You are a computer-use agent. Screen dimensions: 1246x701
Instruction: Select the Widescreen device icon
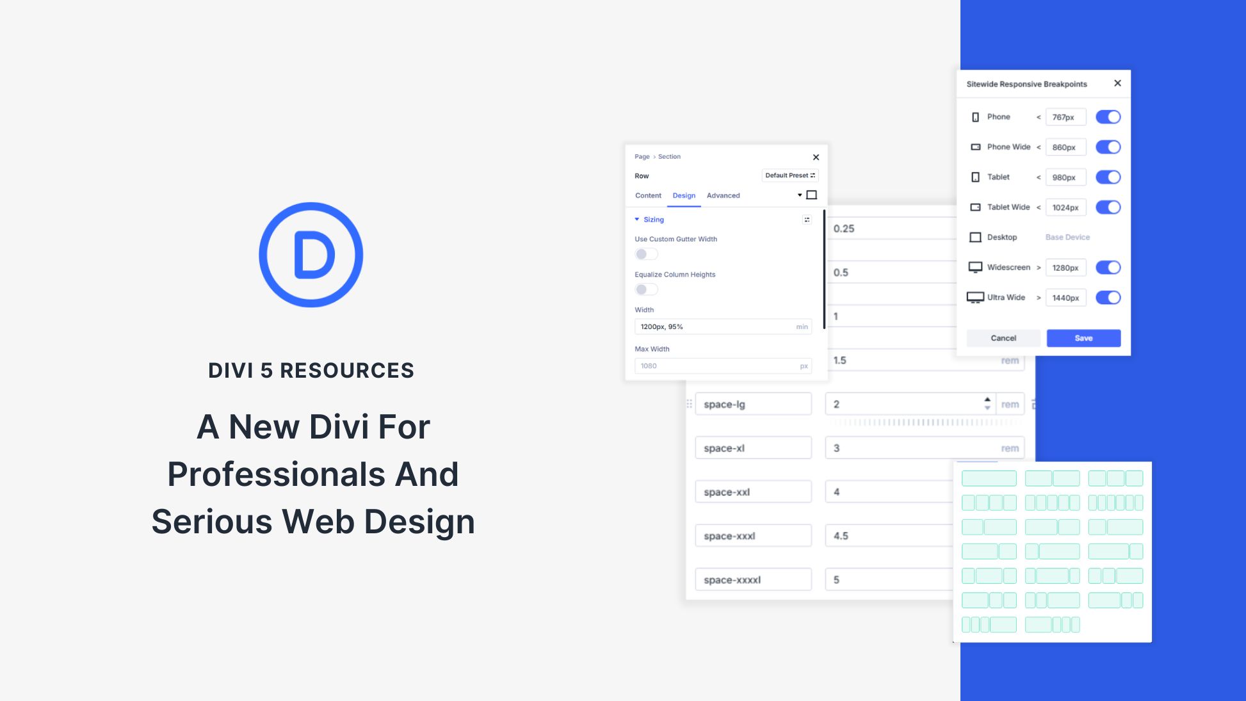point(975,267)
